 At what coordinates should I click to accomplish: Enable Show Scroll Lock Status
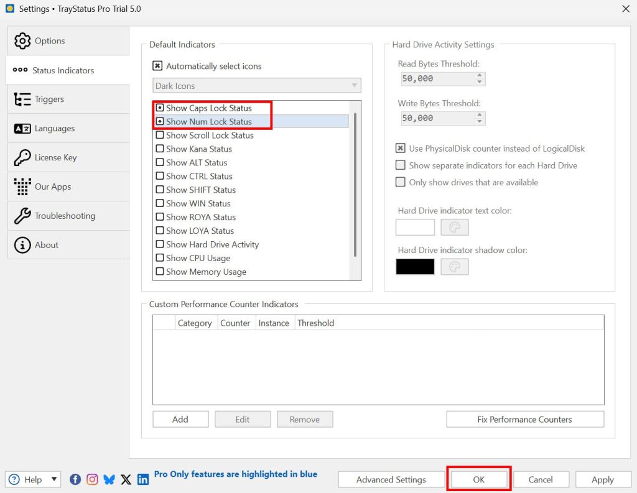tap(160, 136)
